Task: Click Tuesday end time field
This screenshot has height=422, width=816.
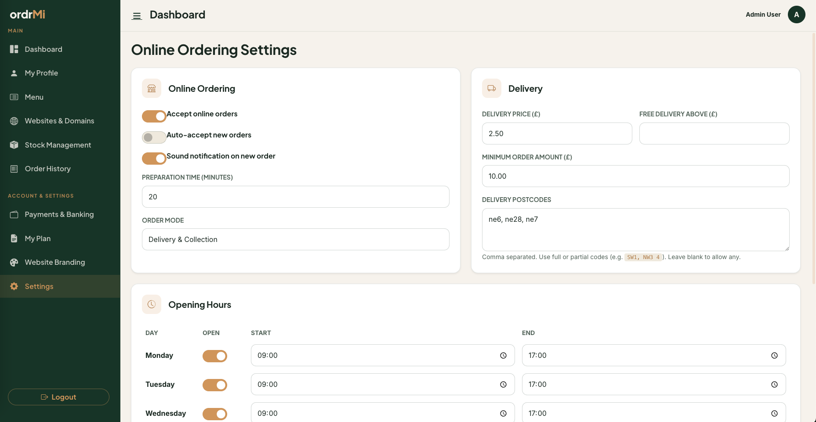Action: pos(654,384)
